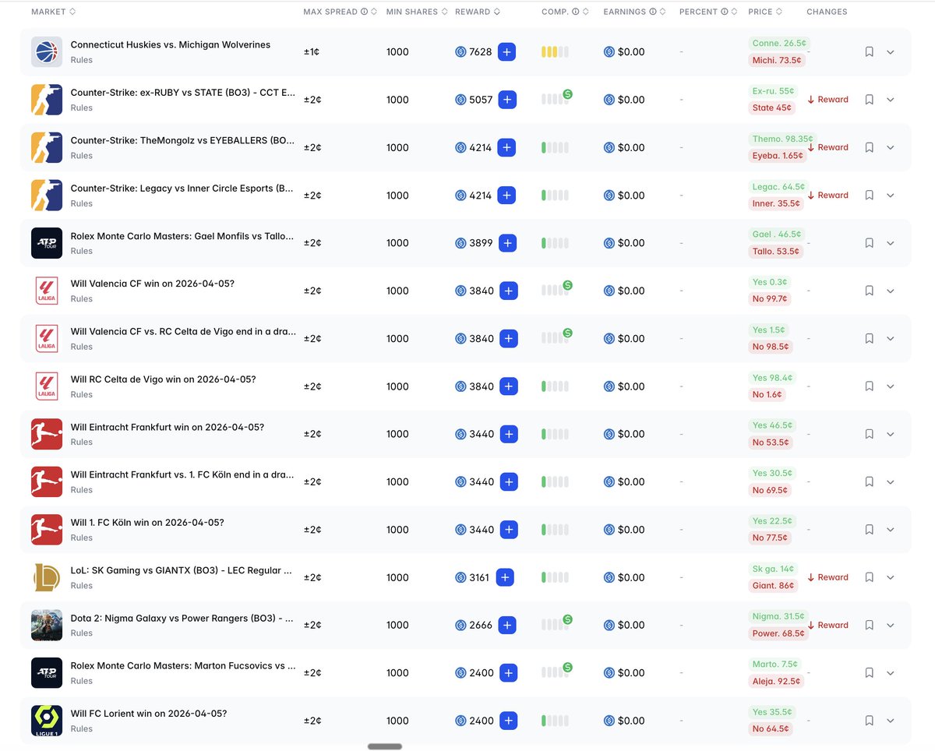Expand Will FC Lorient win row
935x751 pixels.
coord(891,721)
